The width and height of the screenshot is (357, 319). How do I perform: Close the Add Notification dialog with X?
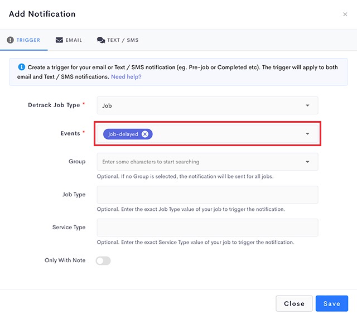coord(345,14)
